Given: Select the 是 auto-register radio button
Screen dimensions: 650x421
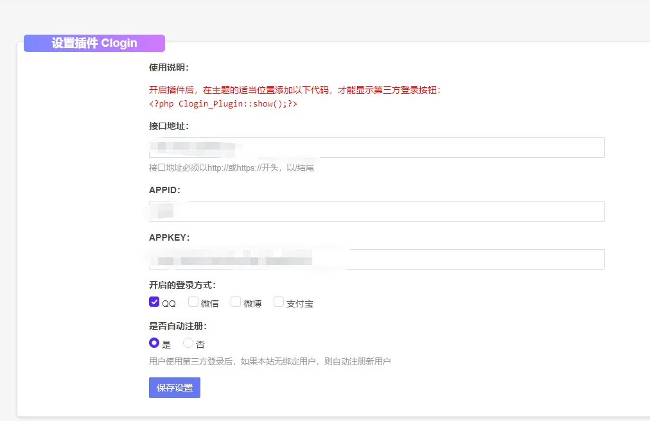Looking at the screenshot, I should pos(154,343).
